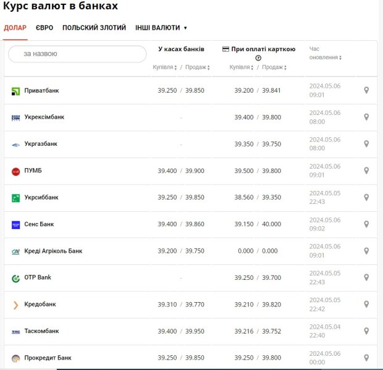The height and width of the screenshot is (370, 383).
Task: Click the Укрсиббанк green logo icon
Action: 16,198
